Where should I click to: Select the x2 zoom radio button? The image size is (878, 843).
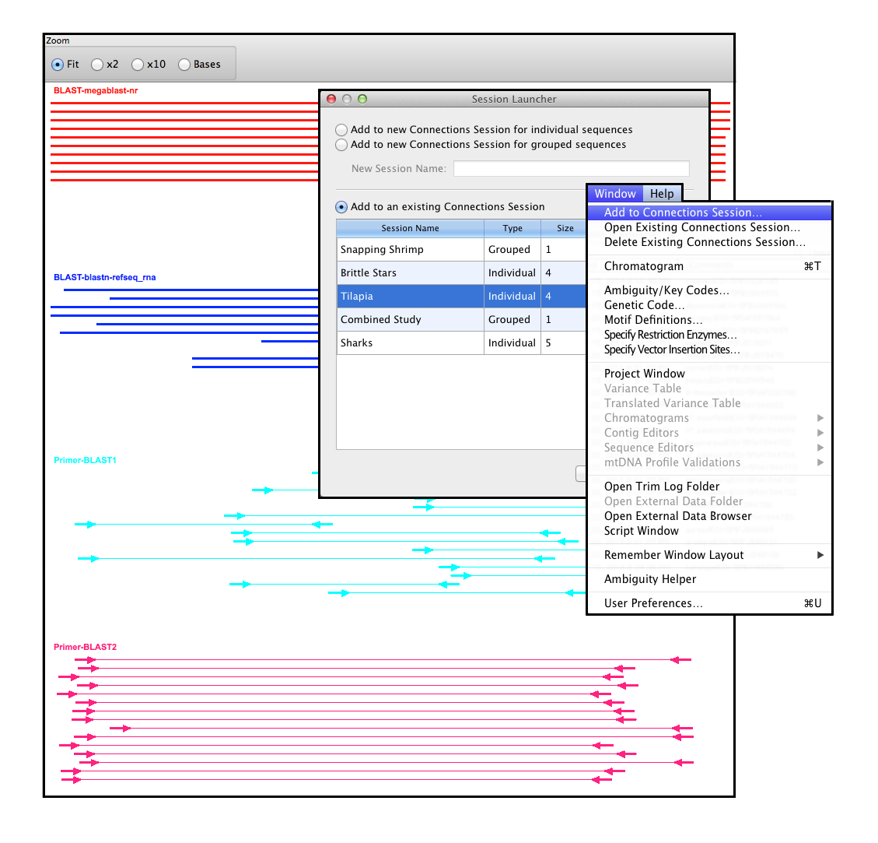[x=97, y=65]
